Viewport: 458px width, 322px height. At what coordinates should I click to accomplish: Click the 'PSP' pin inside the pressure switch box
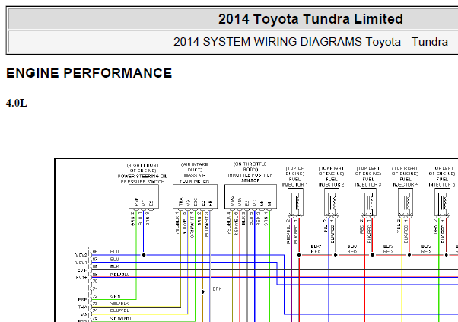tap(136, 202)
